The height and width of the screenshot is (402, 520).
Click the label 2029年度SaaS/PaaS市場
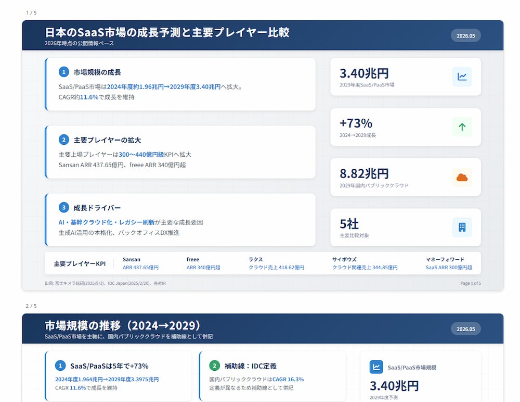tap(367, 85)
